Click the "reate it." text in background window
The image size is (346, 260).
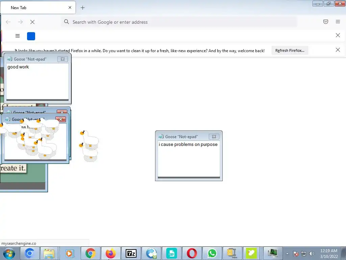click(x=13, y=168)
